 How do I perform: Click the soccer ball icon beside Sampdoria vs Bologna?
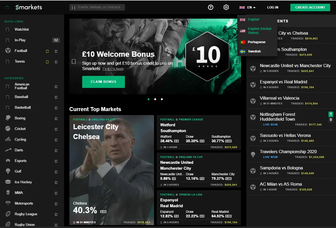click(x=253, y=171)
